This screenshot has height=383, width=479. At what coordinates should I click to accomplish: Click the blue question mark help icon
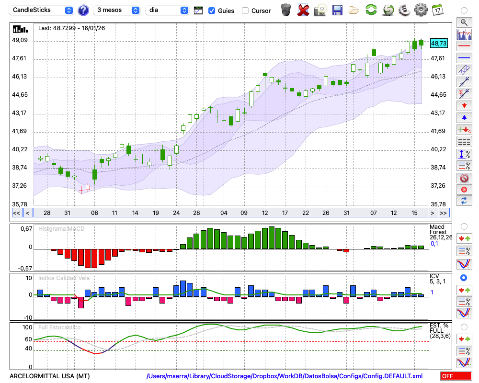click(83, 10)
